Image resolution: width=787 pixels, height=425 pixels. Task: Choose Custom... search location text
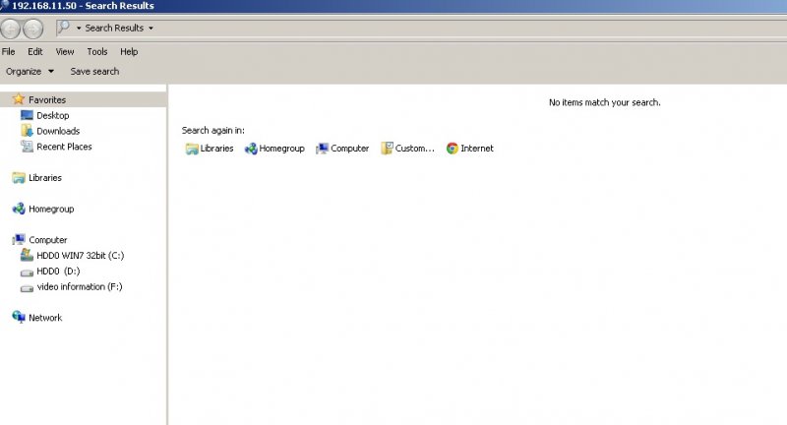(414, 148)
